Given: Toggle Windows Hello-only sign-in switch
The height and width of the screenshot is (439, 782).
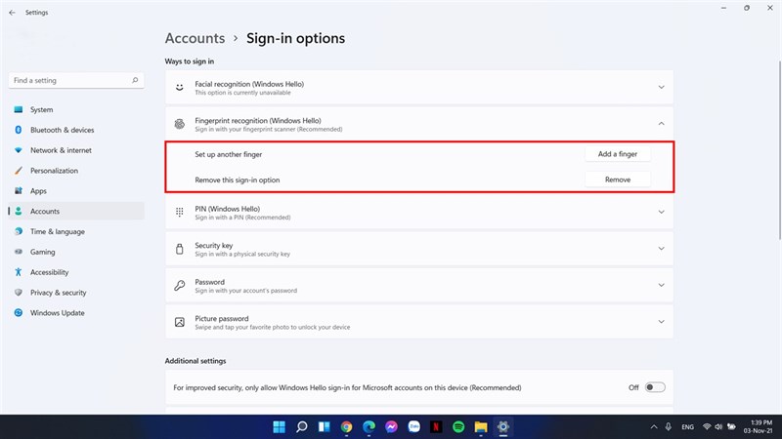Looking at the screenshot, I should coord(655,387).
